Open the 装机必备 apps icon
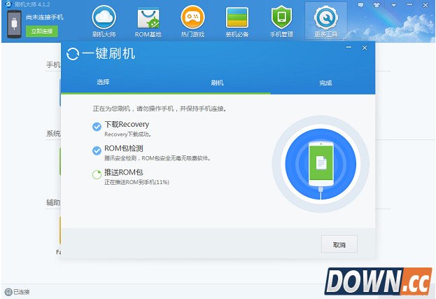This screenshot has width=436, height=299. click(237, 19)
